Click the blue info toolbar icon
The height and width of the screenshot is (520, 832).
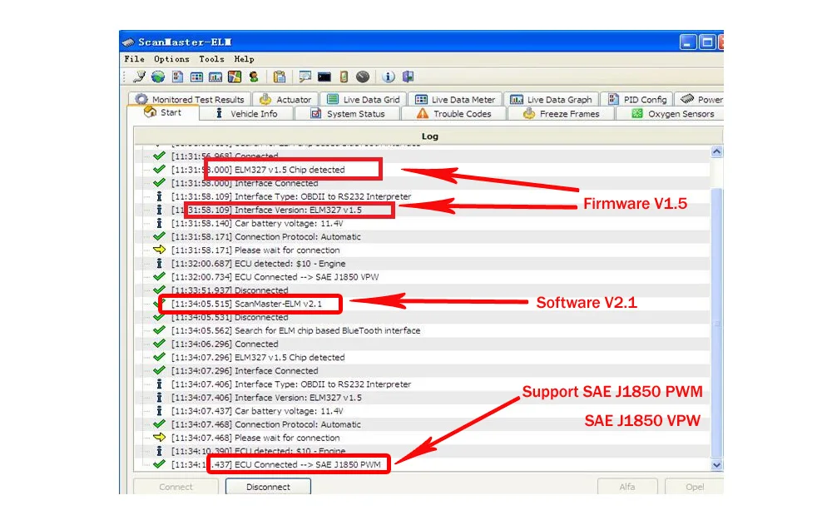coord(389,77)
